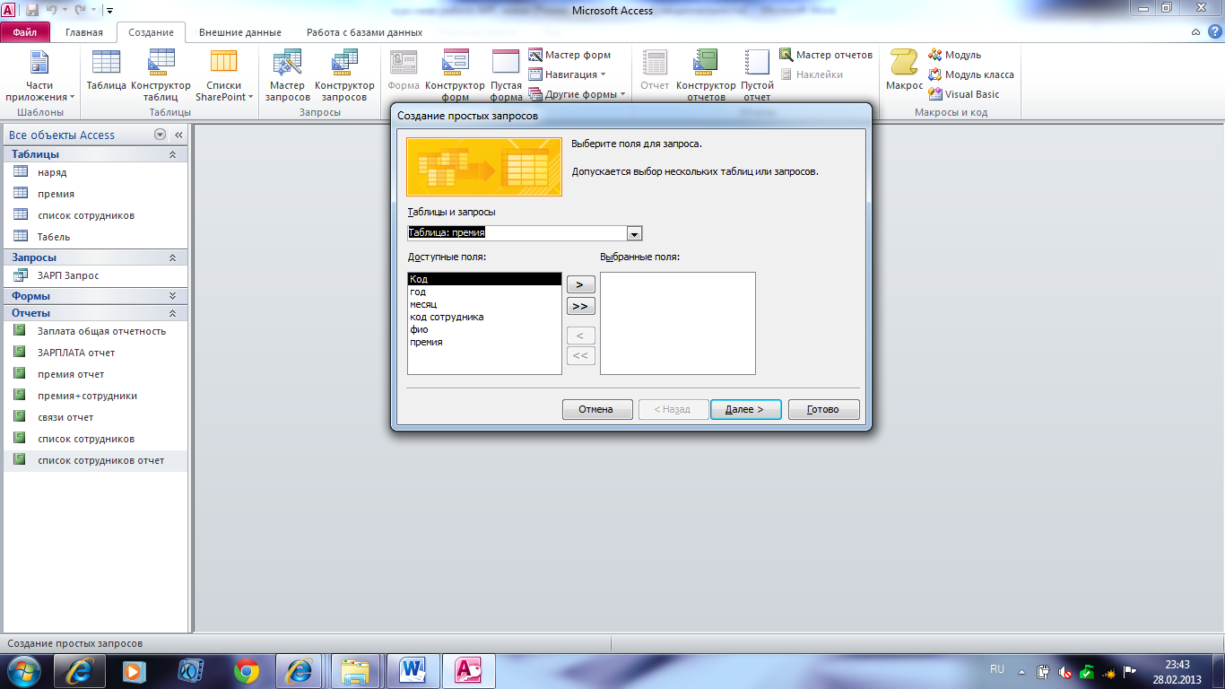Open Списки SharePoint dropdown
Image resolution: width=1225 pixels, height=689 pixels.
tap(224, 75)
